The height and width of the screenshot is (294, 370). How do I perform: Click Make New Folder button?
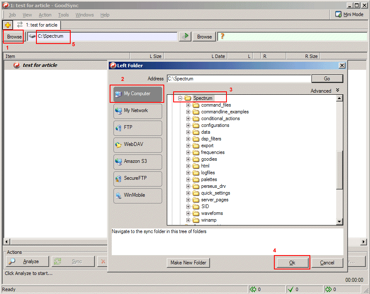click(x=188, y=263)
